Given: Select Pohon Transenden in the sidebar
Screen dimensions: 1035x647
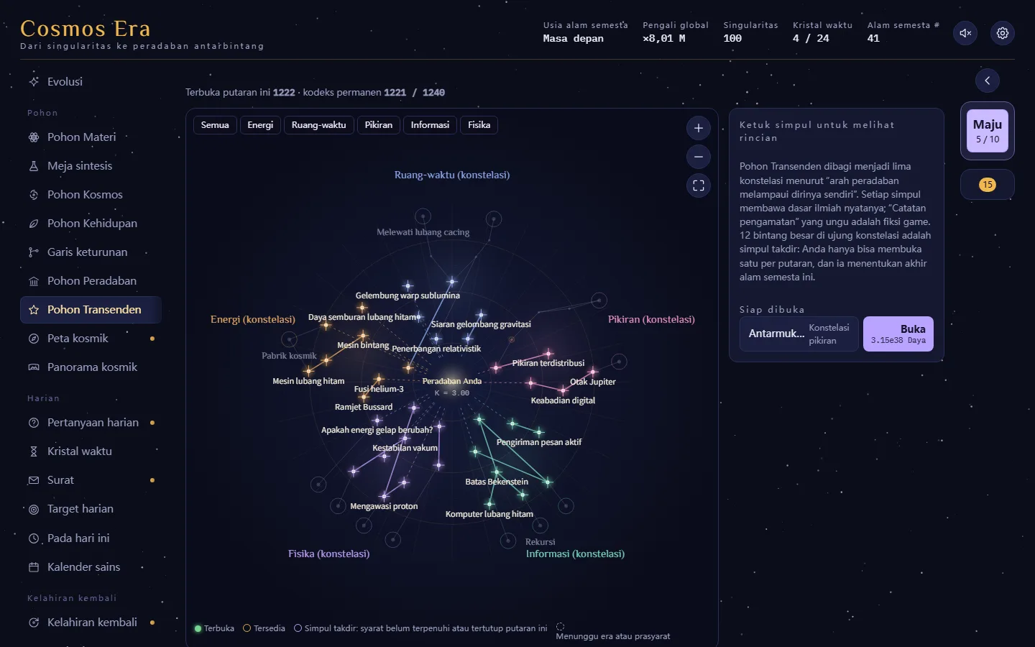Looking at the screenshot, I should pos(91,310).
